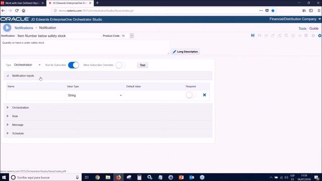322x181 pixels.
Task: Delete the notification input row with the X
Action: tap(204, 95)
